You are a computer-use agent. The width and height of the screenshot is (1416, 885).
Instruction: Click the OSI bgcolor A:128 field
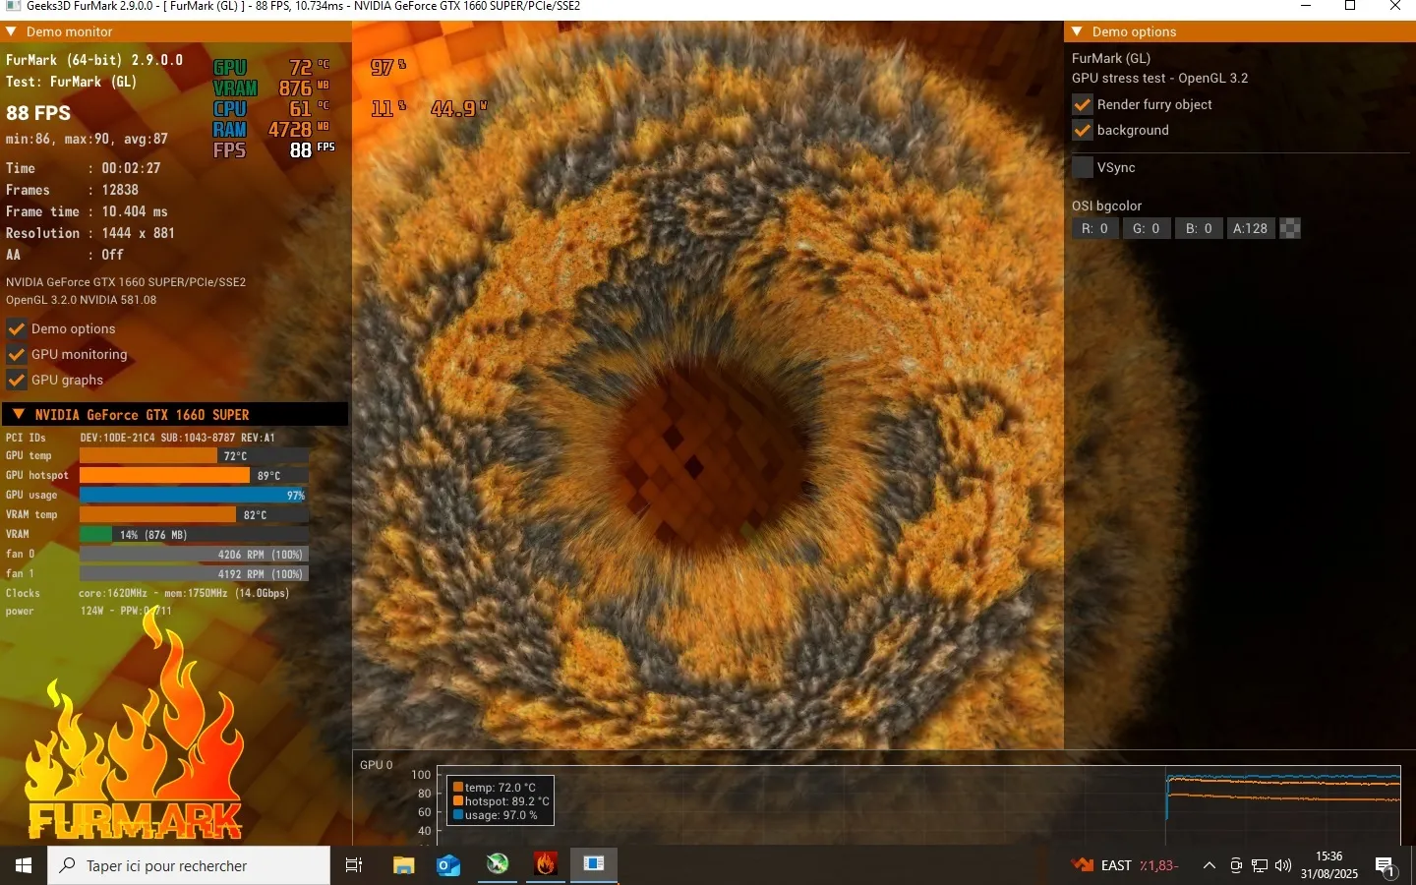pos(1251,228)
